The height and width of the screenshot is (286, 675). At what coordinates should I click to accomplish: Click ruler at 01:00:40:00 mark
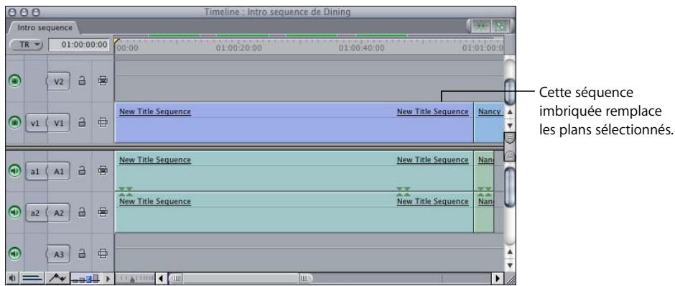pyautogui.click(x=362, y=48)
